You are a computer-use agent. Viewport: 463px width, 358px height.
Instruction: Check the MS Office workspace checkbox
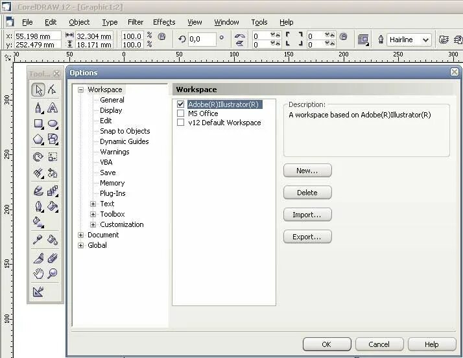point(181,113)
